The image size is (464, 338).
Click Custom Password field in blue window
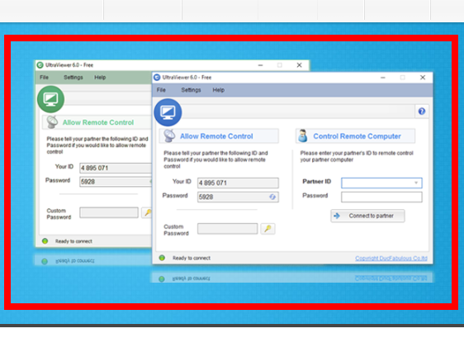tap(227, 229)
